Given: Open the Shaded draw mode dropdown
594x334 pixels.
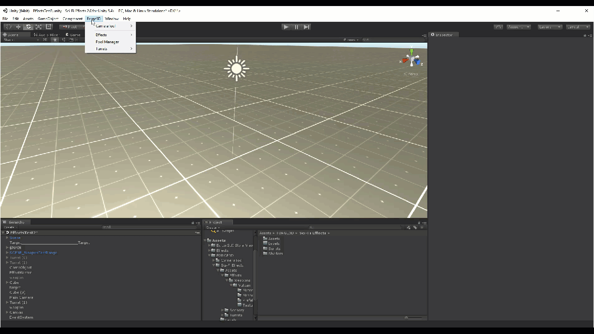Looking at the screenshot, I should click(x=20, y=40).
